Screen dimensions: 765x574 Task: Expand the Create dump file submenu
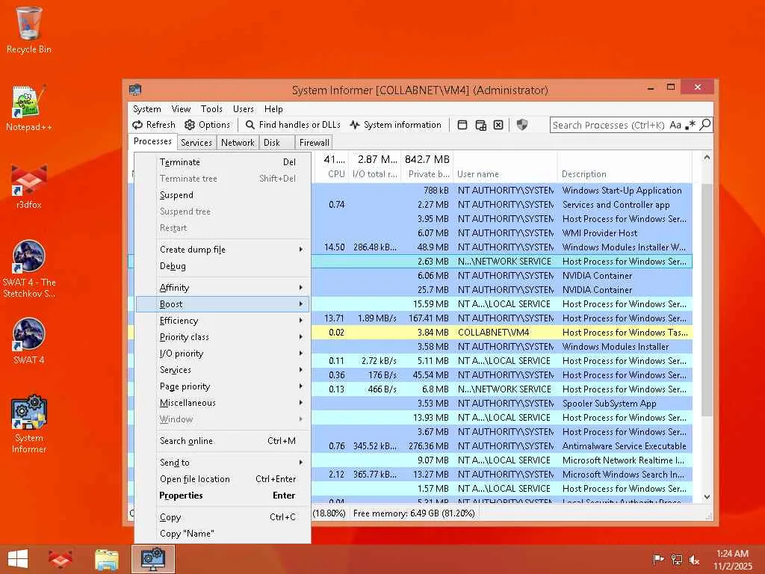click(x=223, y=250)
